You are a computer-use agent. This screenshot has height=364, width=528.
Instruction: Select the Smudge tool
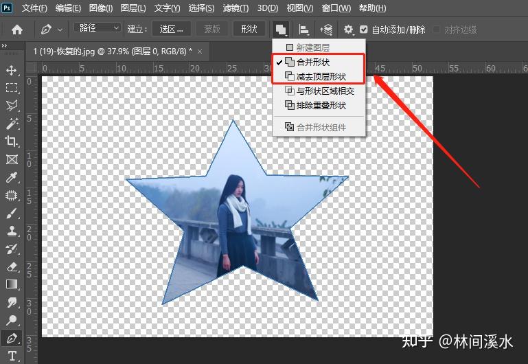[12, 302]
